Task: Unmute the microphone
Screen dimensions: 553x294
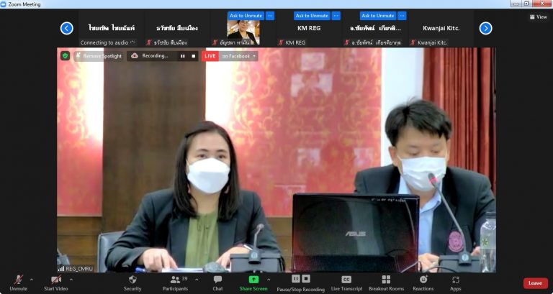Action: click(x=18, y=282)
